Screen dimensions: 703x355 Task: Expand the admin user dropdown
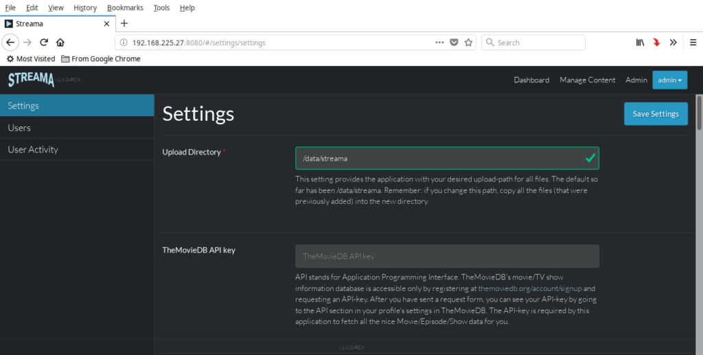click(670, 80)
